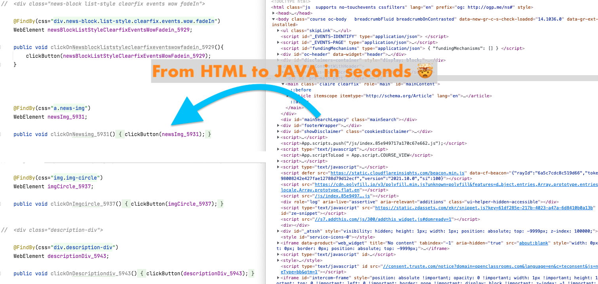Open the /js/index.85e9497….js script link
The width and height of the screenshot is (598, 284).
[x=342, y=196]
